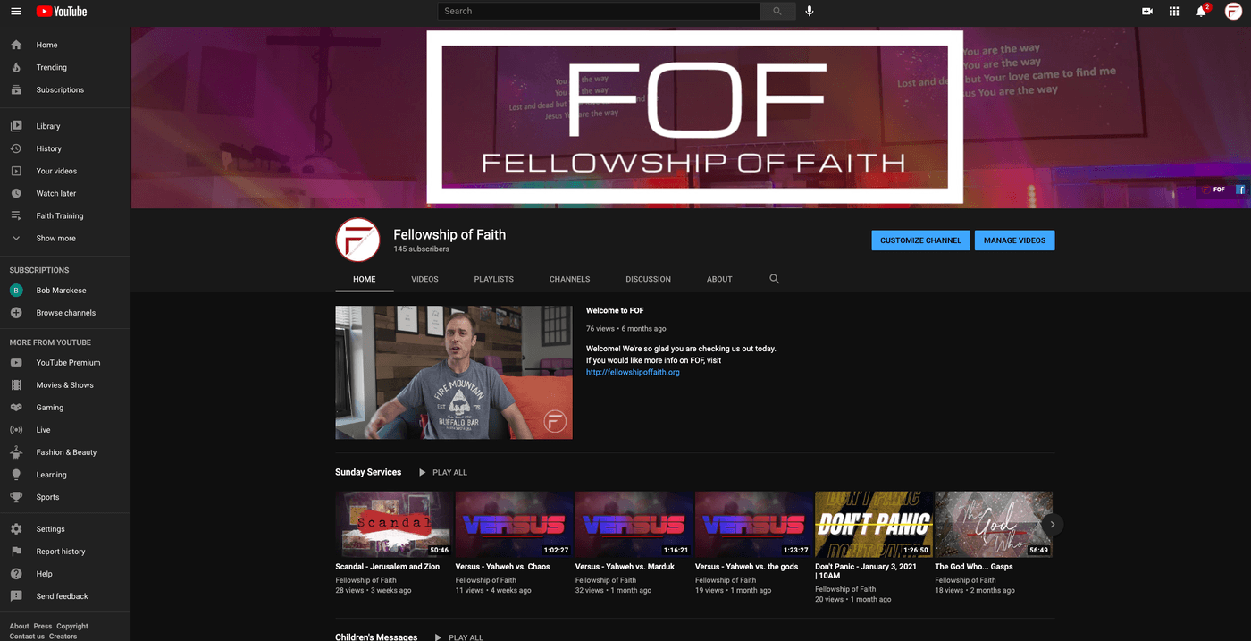
Task: Open the Don't Panic video thumbnail
Action: [x=874, y=524]
